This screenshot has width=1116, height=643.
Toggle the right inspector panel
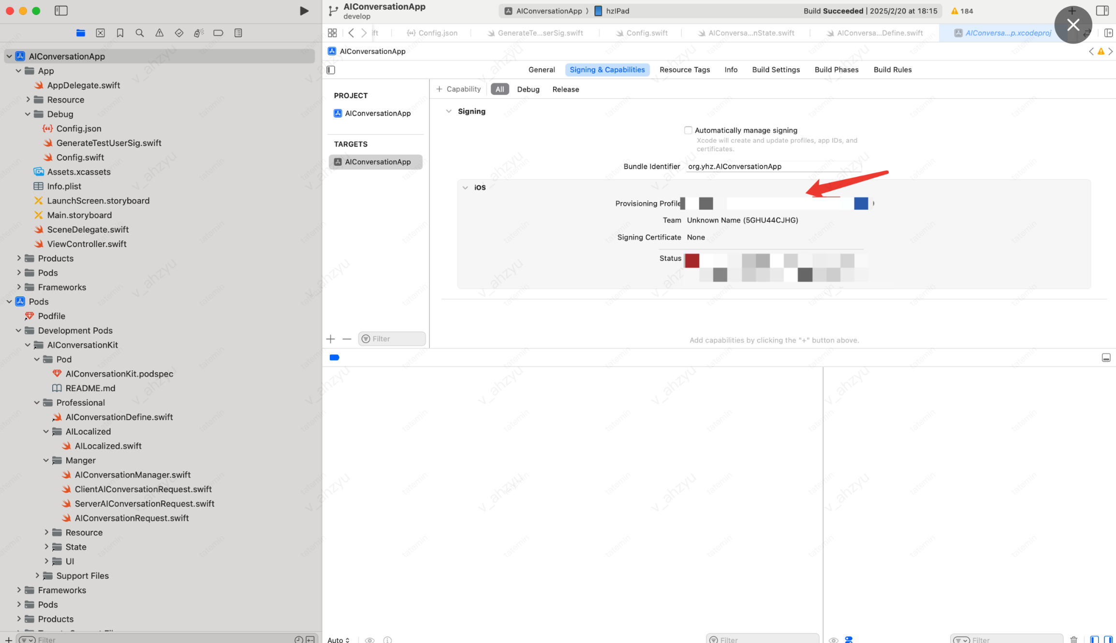[x=1102, y=11]
